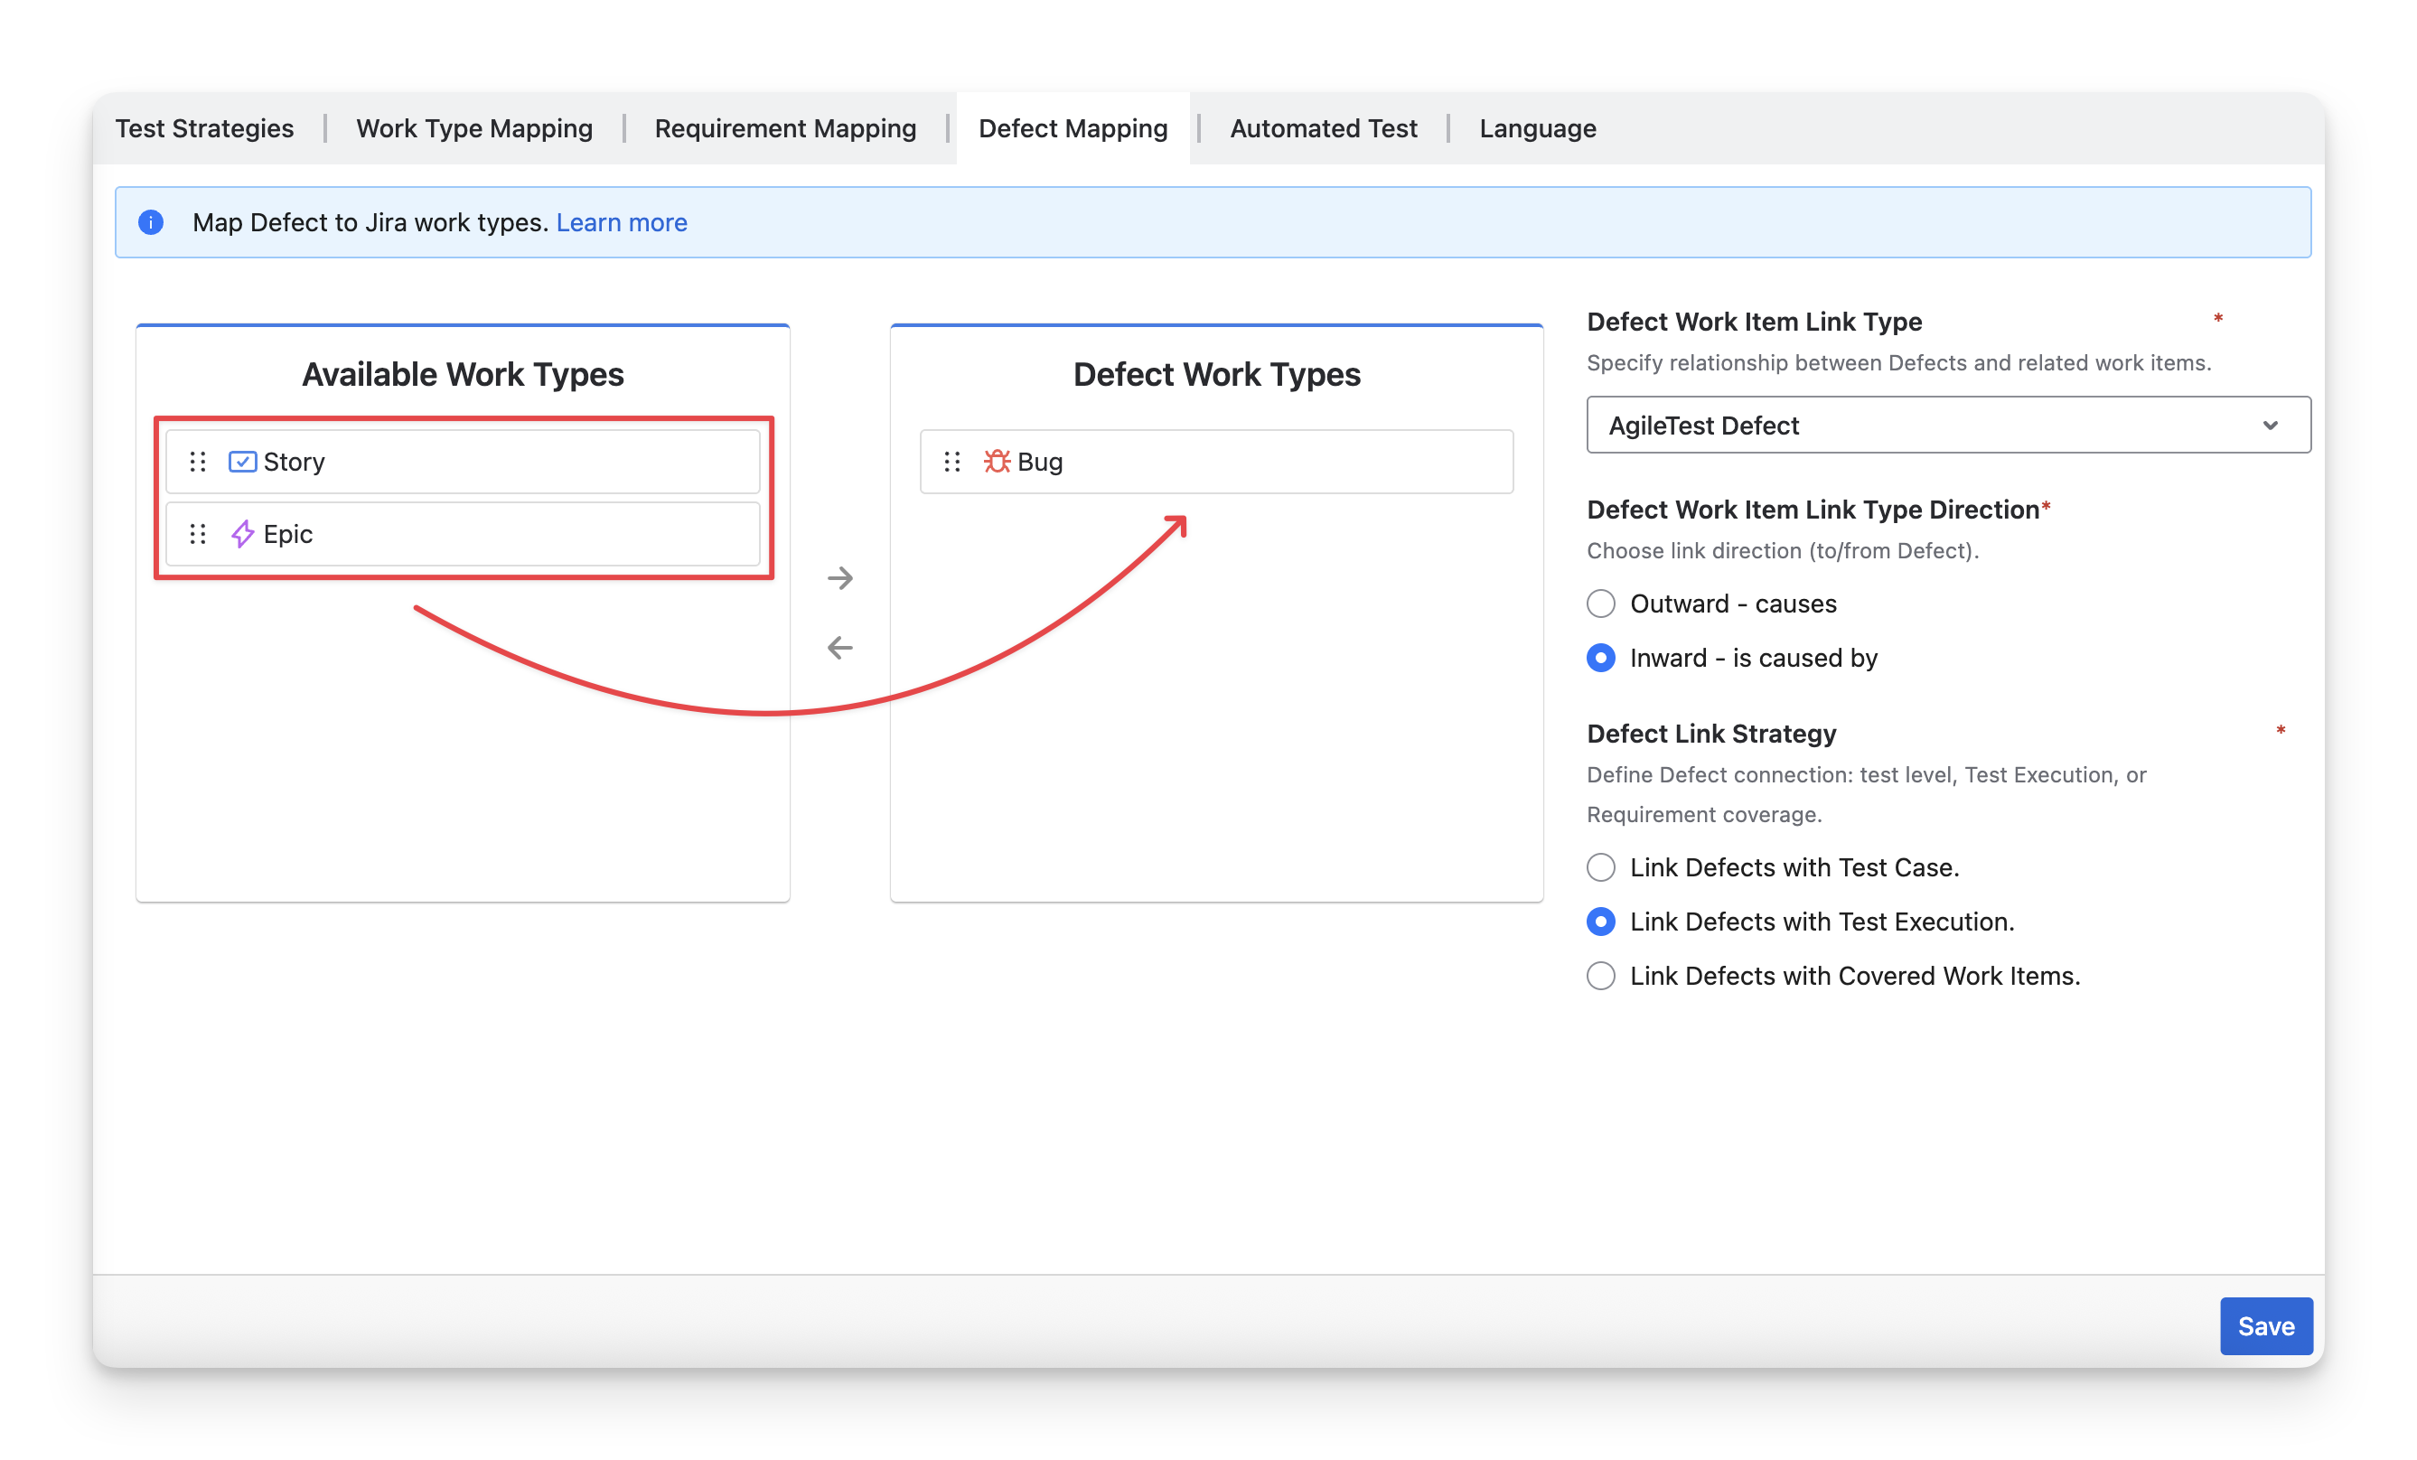This screenshot has height=1460, width=2417.
Task: Choose Link Defects with Test Case
Action: point(1601,867)
